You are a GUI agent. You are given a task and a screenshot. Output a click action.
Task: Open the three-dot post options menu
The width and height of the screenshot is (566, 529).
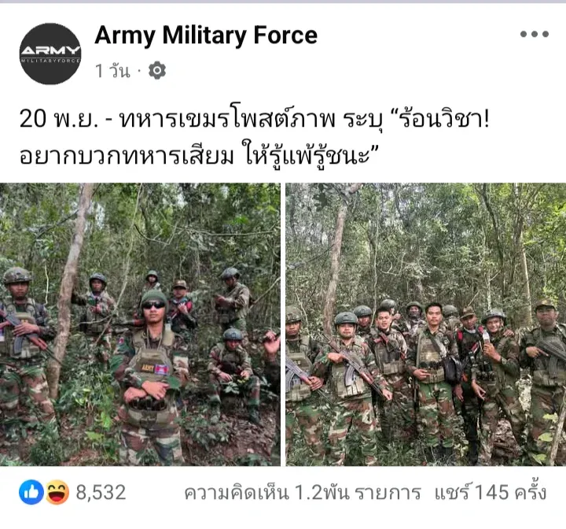(535, 34)
